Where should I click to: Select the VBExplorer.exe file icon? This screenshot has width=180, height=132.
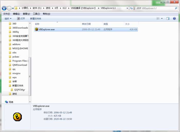coord(37,29)
